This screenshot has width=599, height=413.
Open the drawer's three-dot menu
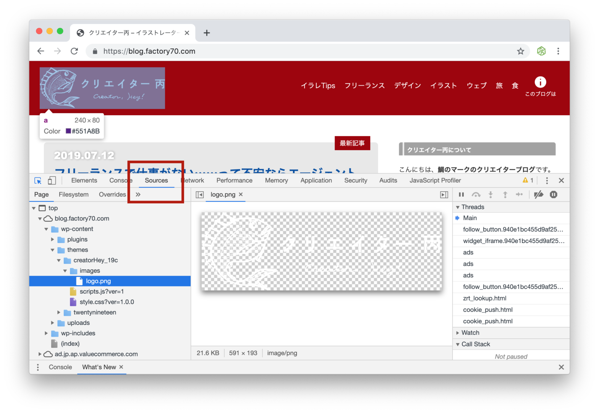[x=37, y=367]
